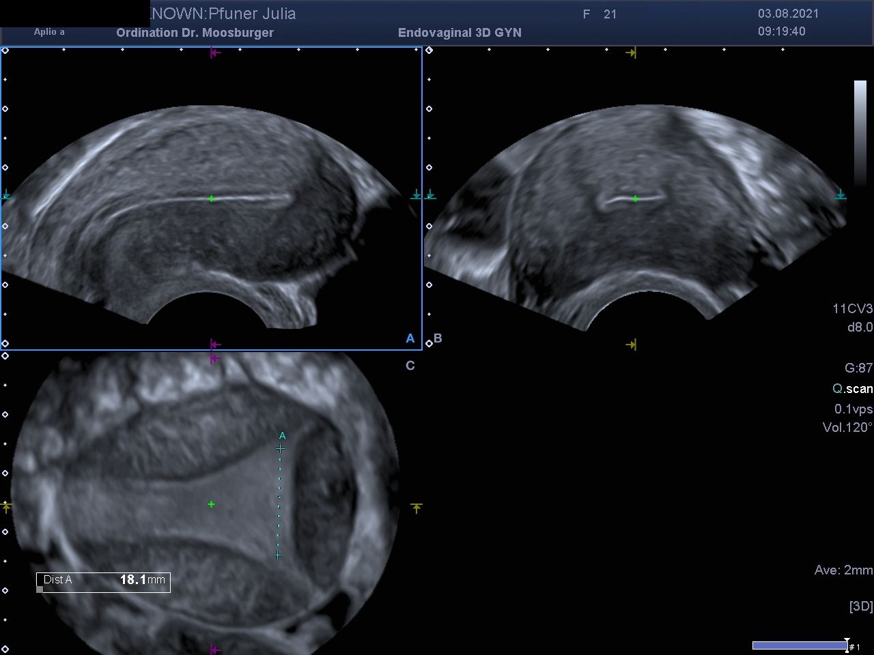This screenshot has height=655, width=874.
Task: Click the teal arrow marker at pane B's right edge
Action: [x=841, y=195]
